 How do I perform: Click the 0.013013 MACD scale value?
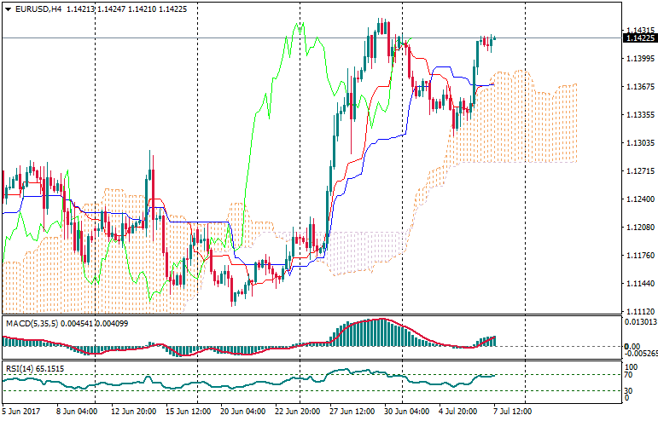pos(642,322)
